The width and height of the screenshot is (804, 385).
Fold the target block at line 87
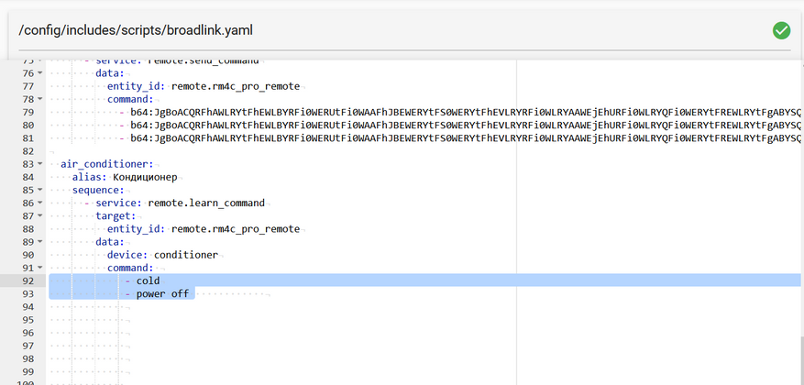pyautogui.click(x=39, y=215)
